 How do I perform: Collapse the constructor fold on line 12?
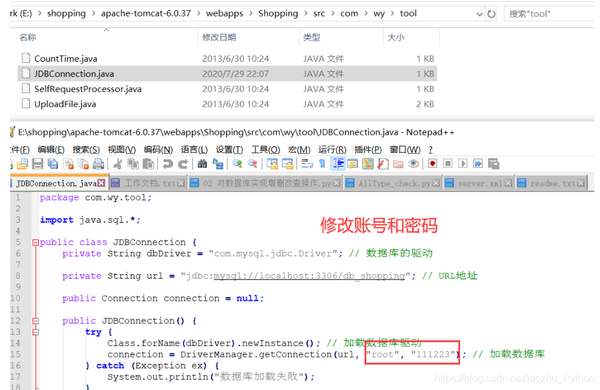coord(36,321)
